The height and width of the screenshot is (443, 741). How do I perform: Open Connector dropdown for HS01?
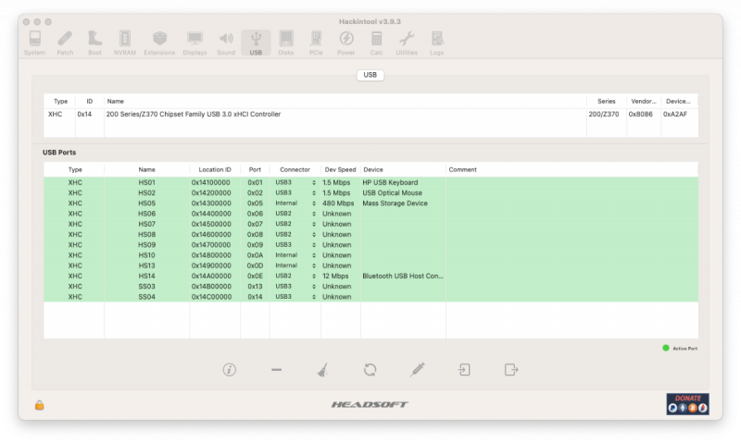point(295,182)
